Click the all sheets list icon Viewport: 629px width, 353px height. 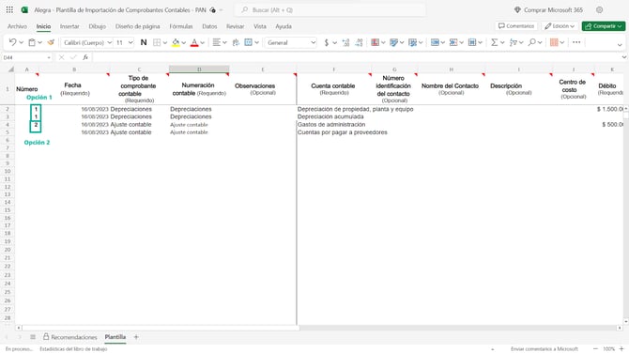pos(33,337)
